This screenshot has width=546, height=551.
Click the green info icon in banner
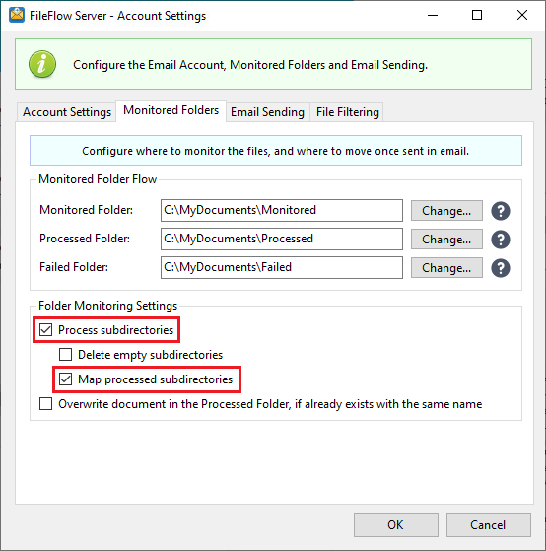42,64
